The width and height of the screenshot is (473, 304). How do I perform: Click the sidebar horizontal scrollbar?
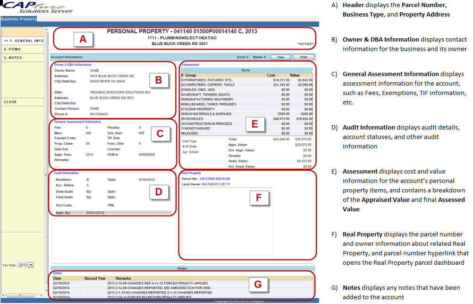pyautogui.click(x=23, y=295)
